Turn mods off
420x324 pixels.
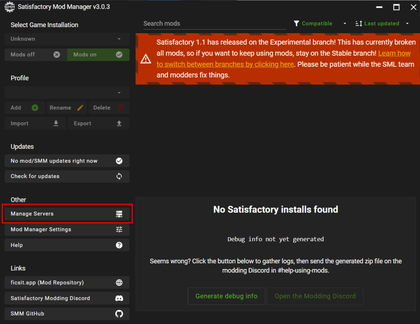coord(36,55)
